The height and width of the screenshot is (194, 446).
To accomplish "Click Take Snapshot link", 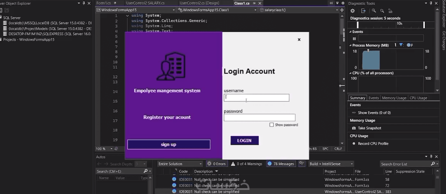I will point(369,128).
